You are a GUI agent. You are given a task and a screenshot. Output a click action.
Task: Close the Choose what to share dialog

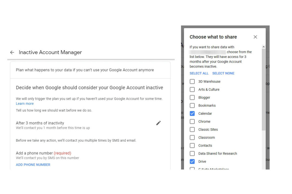coord(255,37)
